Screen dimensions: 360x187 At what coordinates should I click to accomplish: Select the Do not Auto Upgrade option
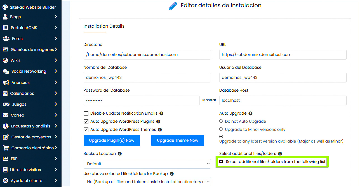coord(221,121)
